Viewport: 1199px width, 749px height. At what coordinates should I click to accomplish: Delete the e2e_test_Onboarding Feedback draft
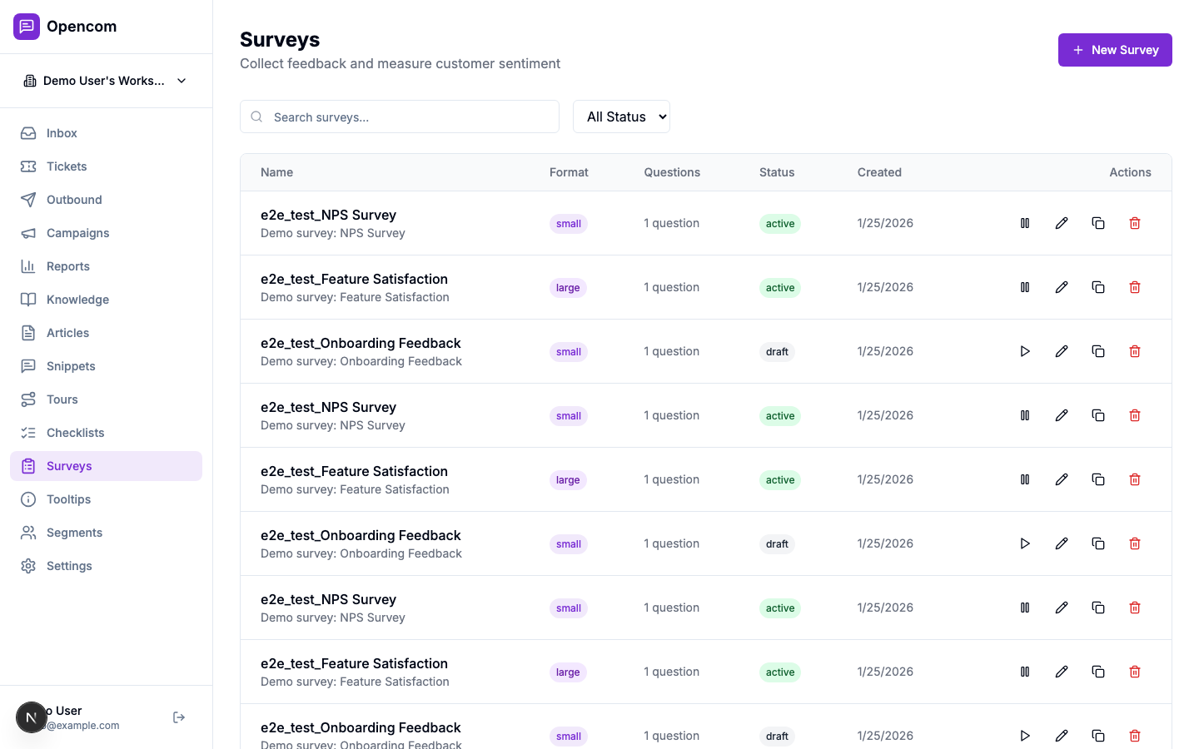(x=1135, y=351)
